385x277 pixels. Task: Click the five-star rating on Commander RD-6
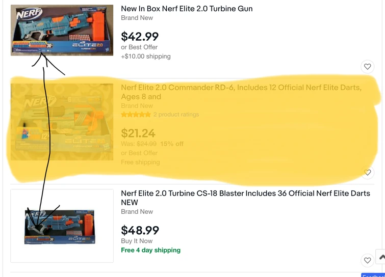point(136,115)
